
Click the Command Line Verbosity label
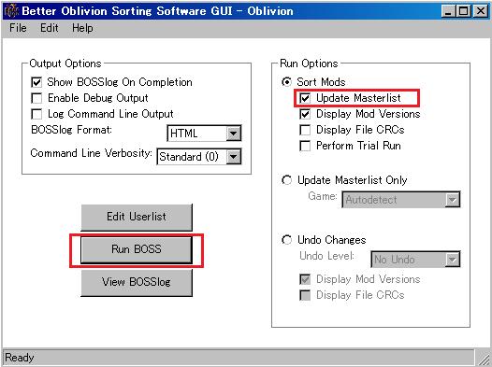pos(92,153)
